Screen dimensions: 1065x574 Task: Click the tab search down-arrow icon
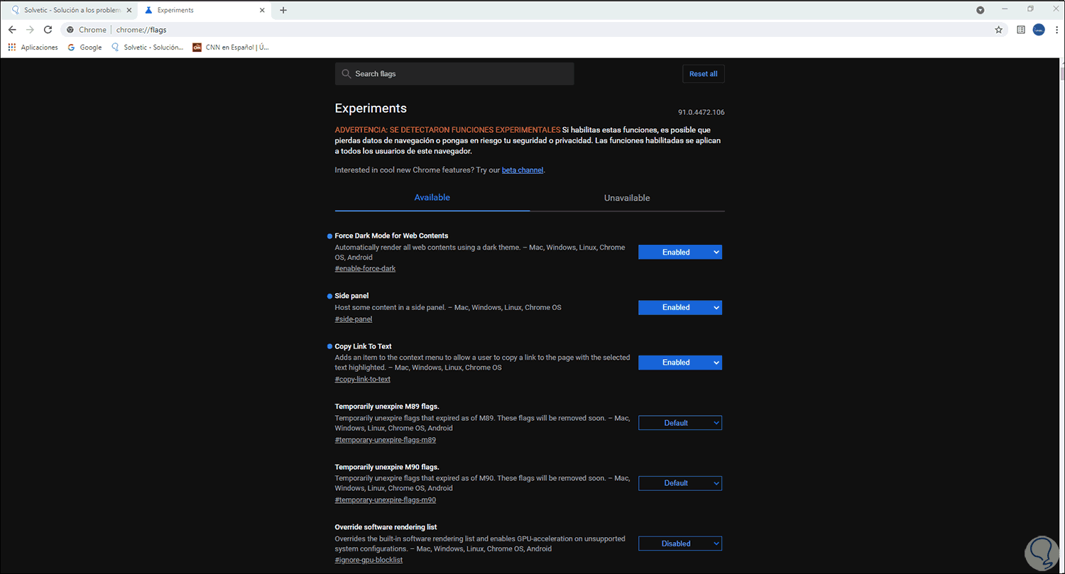click(981, 10)
